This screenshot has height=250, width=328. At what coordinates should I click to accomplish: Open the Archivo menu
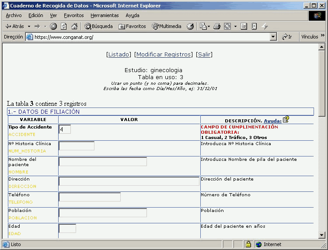(14, 15)
